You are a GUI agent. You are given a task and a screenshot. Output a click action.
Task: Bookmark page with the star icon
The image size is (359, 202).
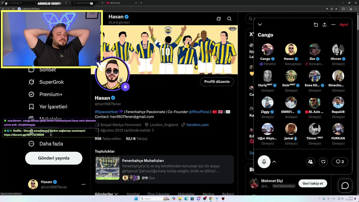tap(336, 9)
